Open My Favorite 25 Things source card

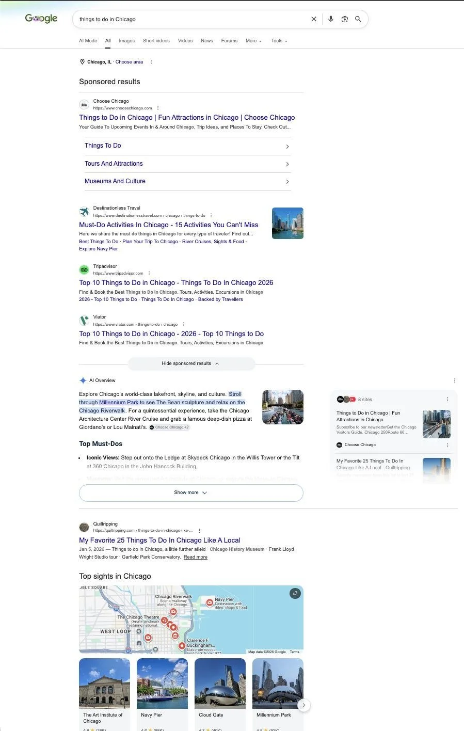point(393,470)
